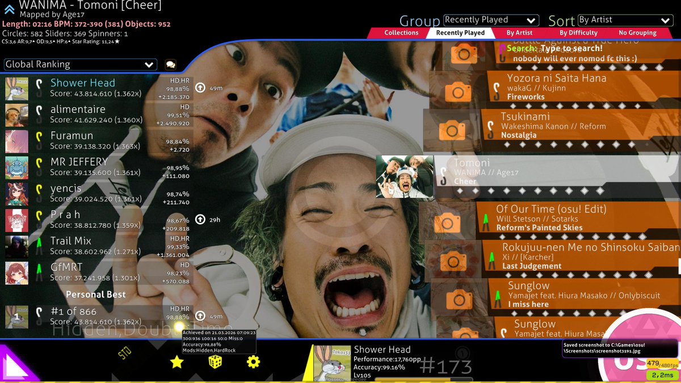Click Personal Best score's rank 1 avatar
This screenshot has height=383, width=681.
(x=17, y=317)
